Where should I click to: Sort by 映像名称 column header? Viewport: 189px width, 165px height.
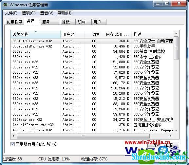pos(36,34)
